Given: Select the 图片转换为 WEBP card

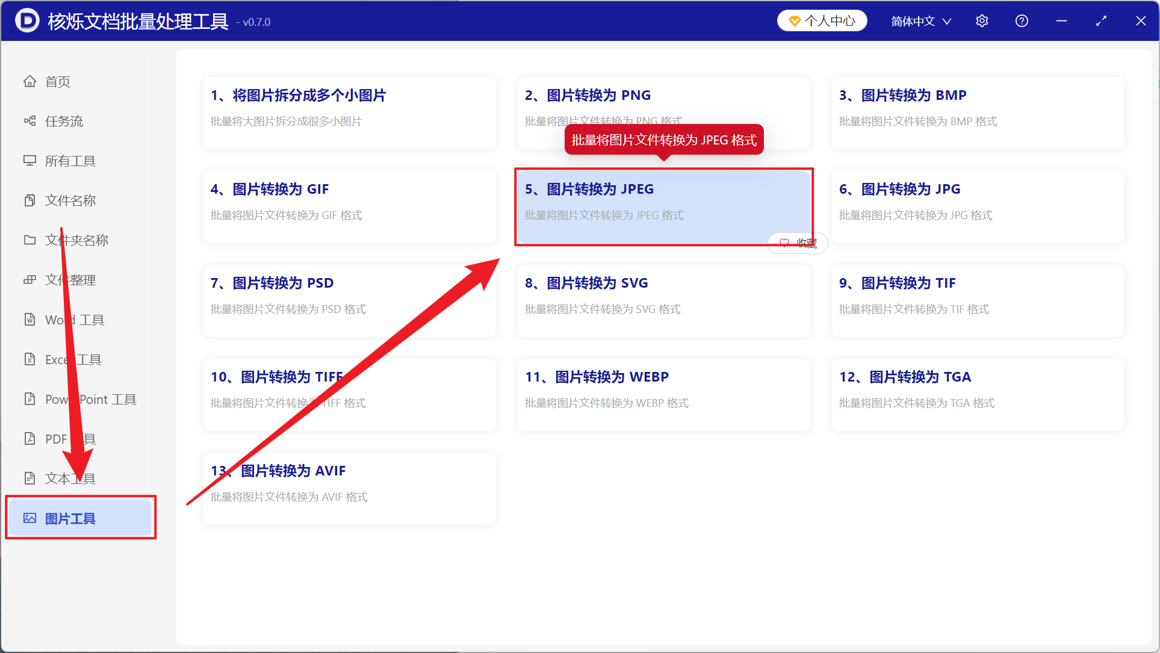Looking at the screenshot, I should 663,395.
